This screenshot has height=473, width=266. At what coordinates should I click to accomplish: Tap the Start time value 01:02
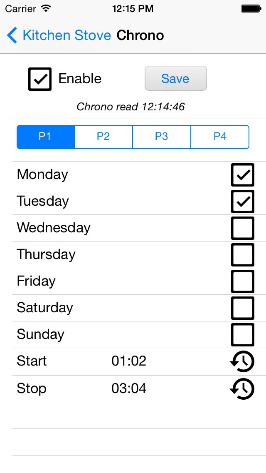[128, 361]
